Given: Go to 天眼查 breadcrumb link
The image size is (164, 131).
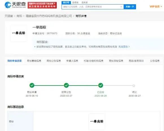Looking at the screenshot, I should [9, 16].
